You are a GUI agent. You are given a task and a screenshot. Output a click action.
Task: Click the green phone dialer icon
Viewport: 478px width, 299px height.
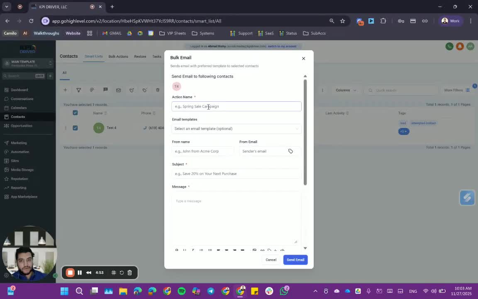(x=449, y=47)
